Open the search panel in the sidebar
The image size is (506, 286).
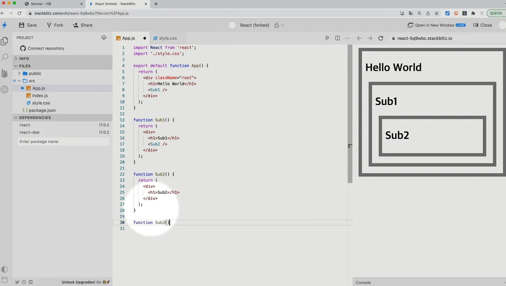click(5, 57)
